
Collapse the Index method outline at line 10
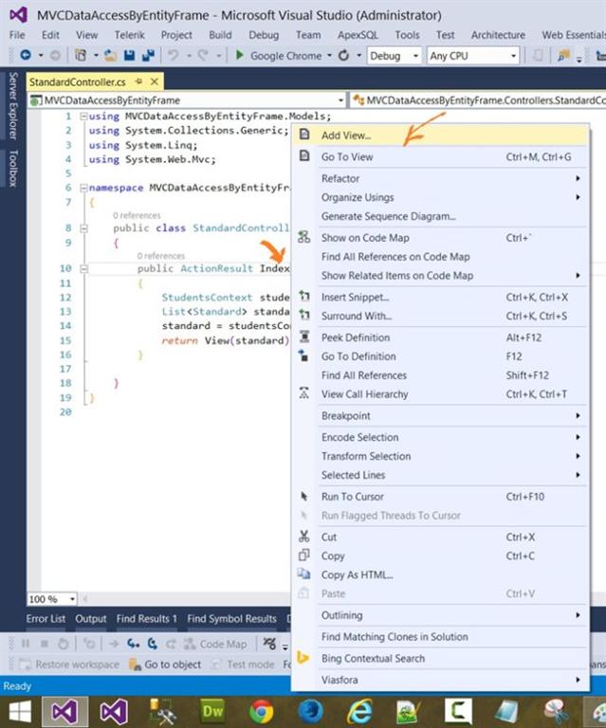83,268
